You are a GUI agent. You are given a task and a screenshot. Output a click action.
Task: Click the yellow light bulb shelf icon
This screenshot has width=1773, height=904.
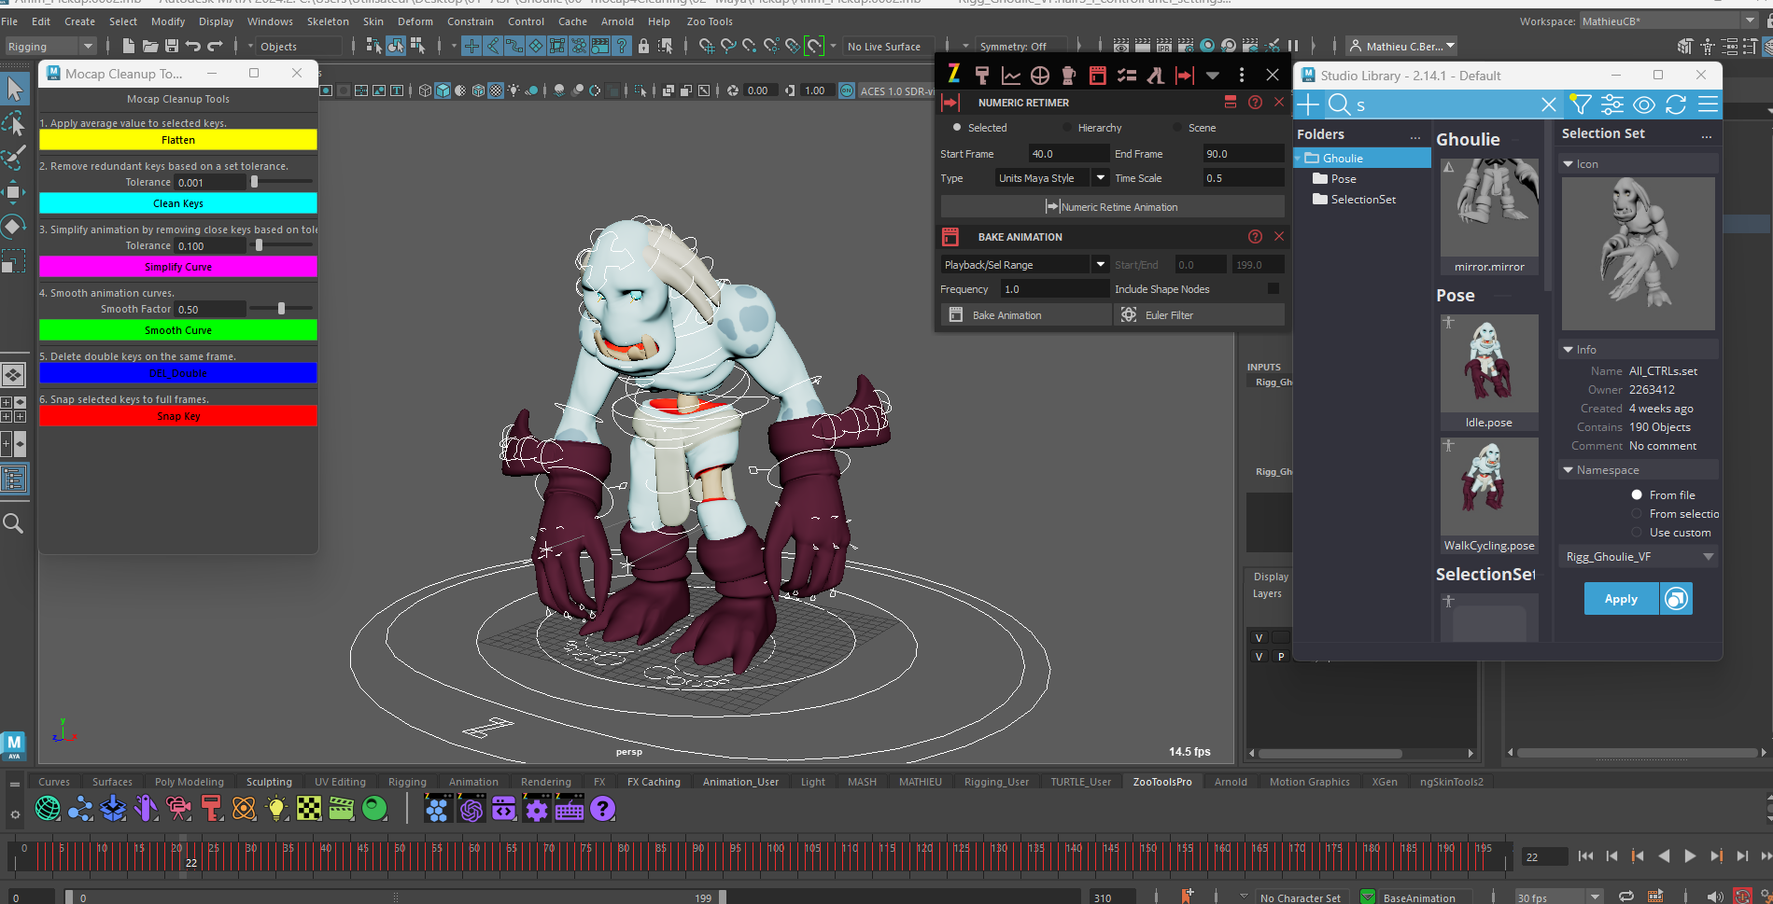(276, 808)
